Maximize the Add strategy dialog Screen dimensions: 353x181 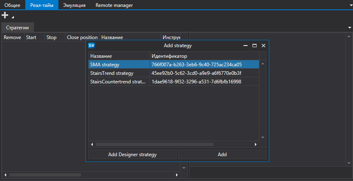point(255,46)
